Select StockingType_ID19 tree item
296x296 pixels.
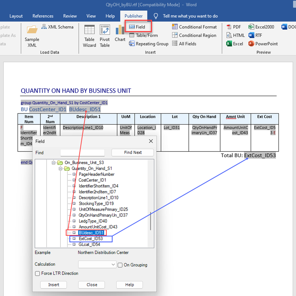(x=96, y=204)
